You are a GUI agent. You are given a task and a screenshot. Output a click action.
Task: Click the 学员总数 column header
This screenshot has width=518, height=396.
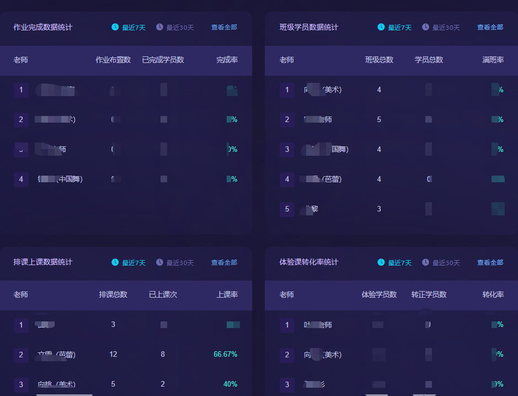click(429, 60)
